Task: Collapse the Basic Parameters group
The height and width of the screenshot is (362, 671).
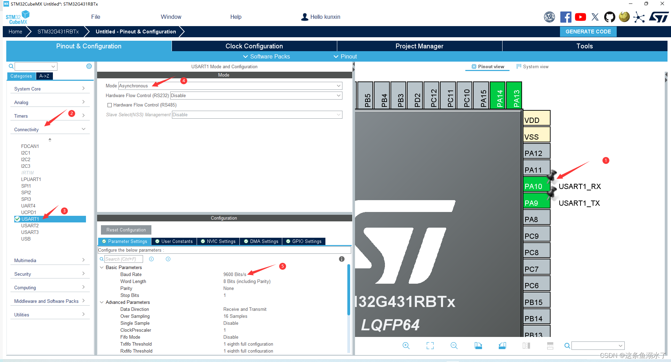Action: (x=102, y=267)
